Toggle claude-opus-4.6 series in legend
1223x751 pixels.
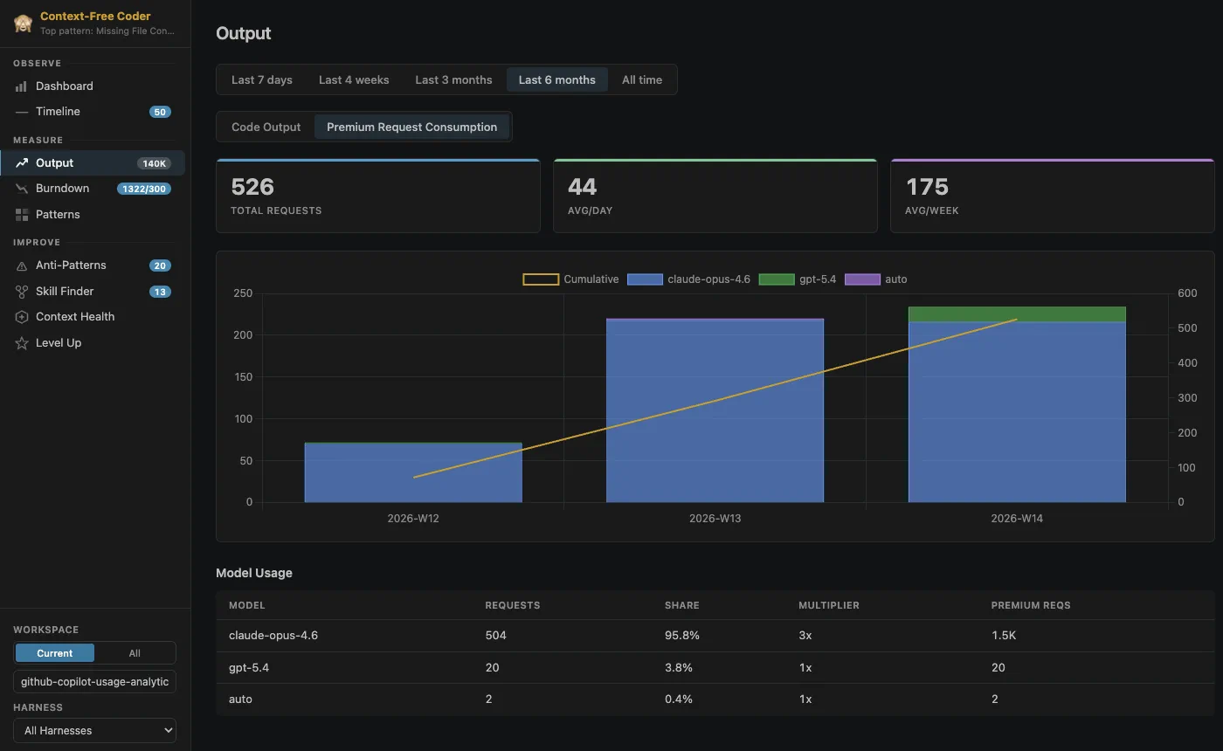coord(689,279)
